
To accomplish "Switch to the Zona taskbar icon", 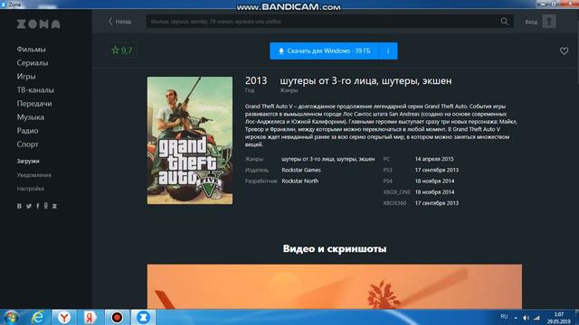I will pos(143,317).
